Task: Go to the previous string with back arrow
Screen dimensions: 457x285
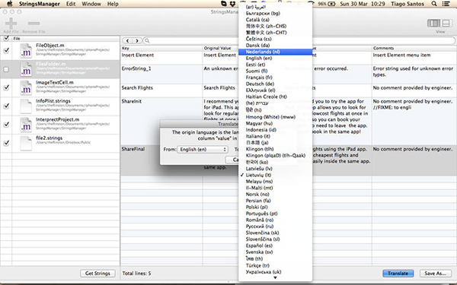Action: pyautogui.click(x=127, y=41)
